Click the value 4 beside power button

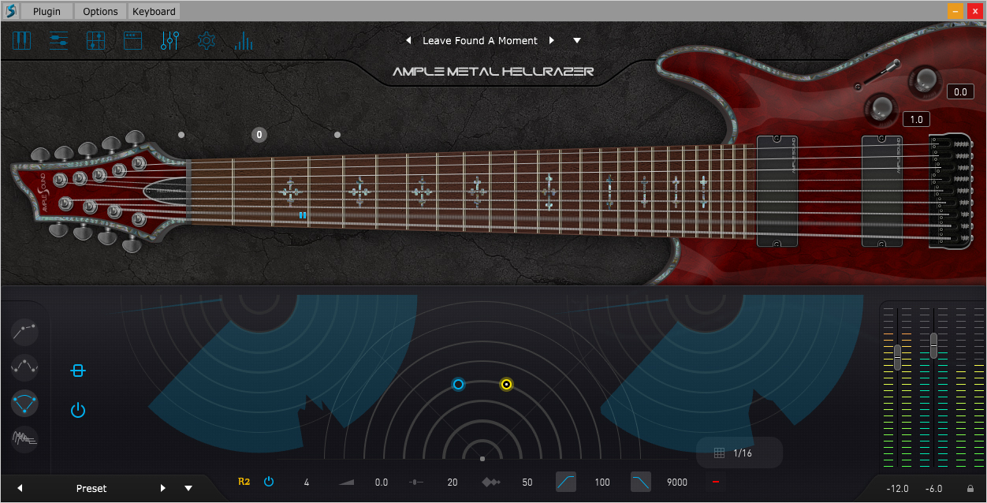(307, 483)
